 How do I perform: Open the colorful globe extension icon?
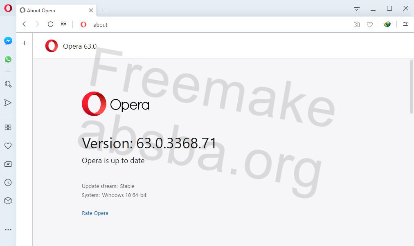click(x=387, y=24)
